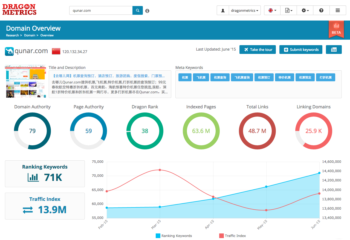Open the document reports dropdown

[x=289, y=10]
